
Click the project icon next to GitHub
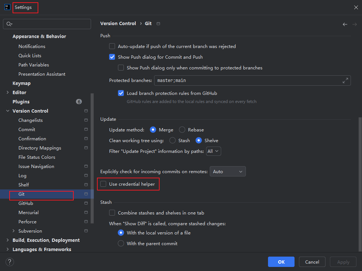[x=86, y=203]
